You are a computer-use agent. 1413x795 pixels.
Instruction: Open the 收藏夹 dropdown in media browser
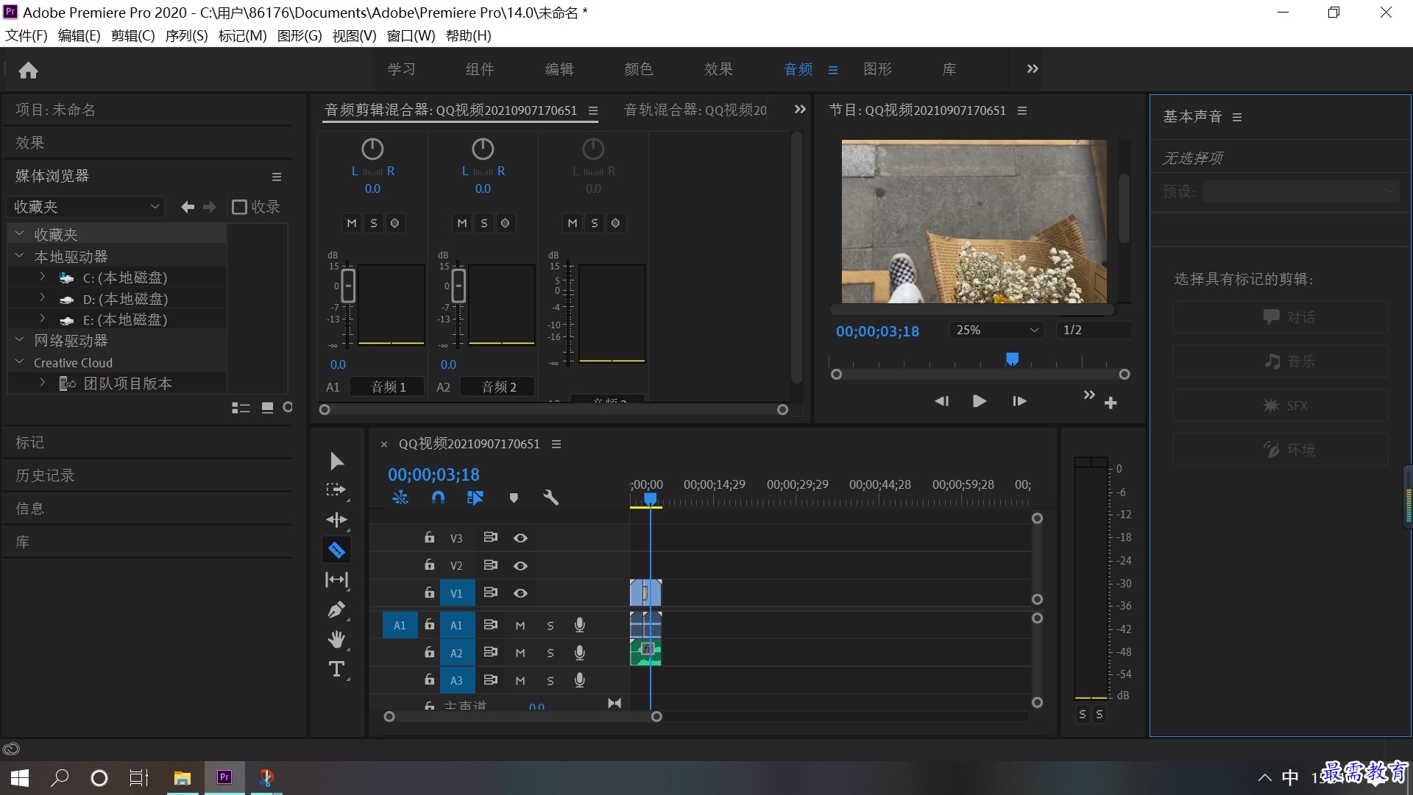[x=86, y=207]
